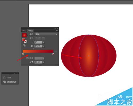The height and width of the screenshot is (106, 133).
Task: Open the aspect ratio dropdown arrow
Action: click(x=43, y=46)
